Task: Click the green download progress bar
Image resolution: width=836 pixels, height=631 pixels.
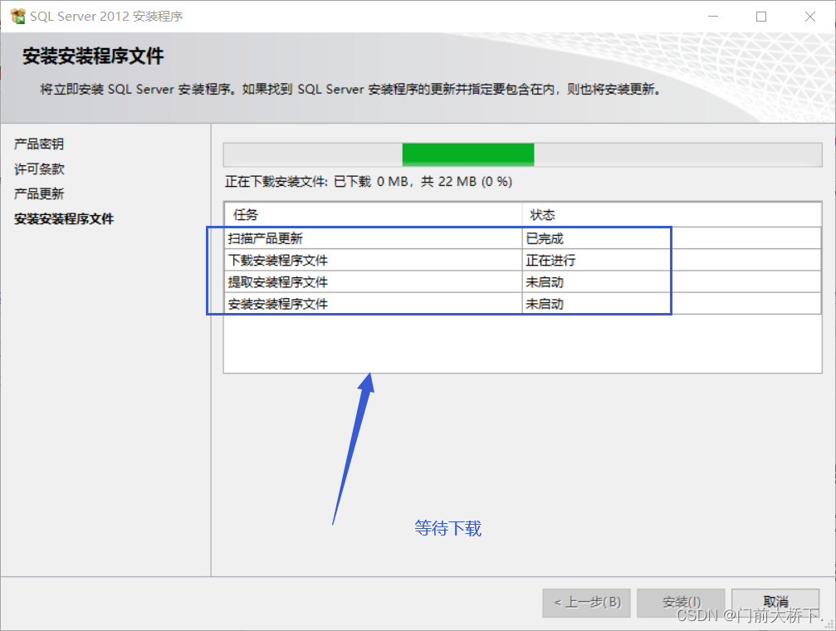Action: 467,154
